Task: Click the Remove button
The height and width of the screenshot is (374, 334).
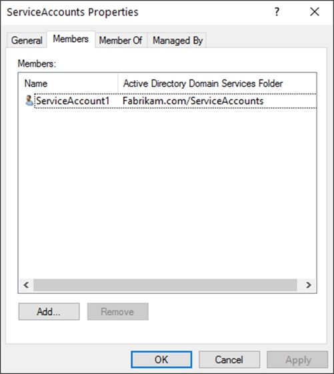Action: pyautogui.click(x=117, y=311)
